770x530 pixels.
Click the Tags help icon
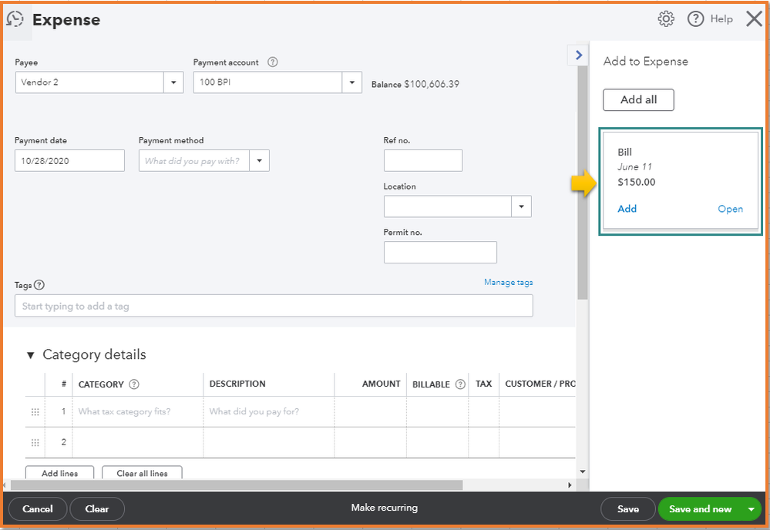pos(39,285)
